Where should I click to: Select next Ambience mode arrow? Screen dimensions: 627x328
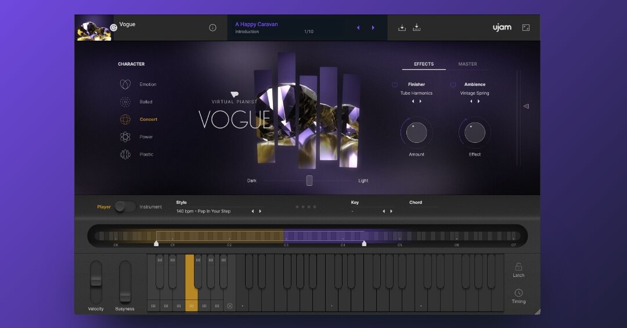(478, 102)
